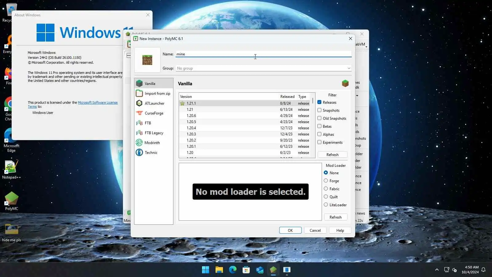Screen dimensions: 492x277
Task: Switch to the ATLauncher source
Action: click(154, 103)
